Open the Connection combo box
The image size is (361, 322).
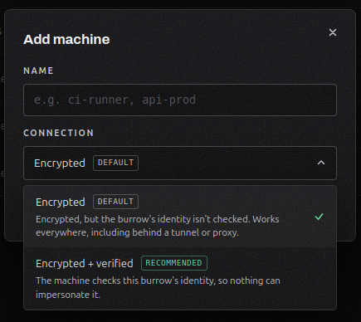(180, 163)
